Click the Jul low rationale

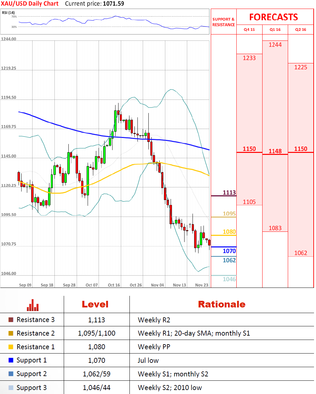point(148,360)
